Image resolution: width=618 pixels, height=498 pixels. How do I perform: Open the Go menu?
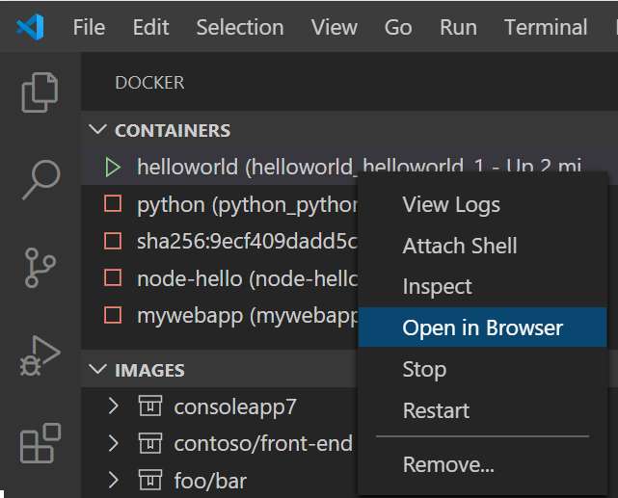(x=398, y=28)
